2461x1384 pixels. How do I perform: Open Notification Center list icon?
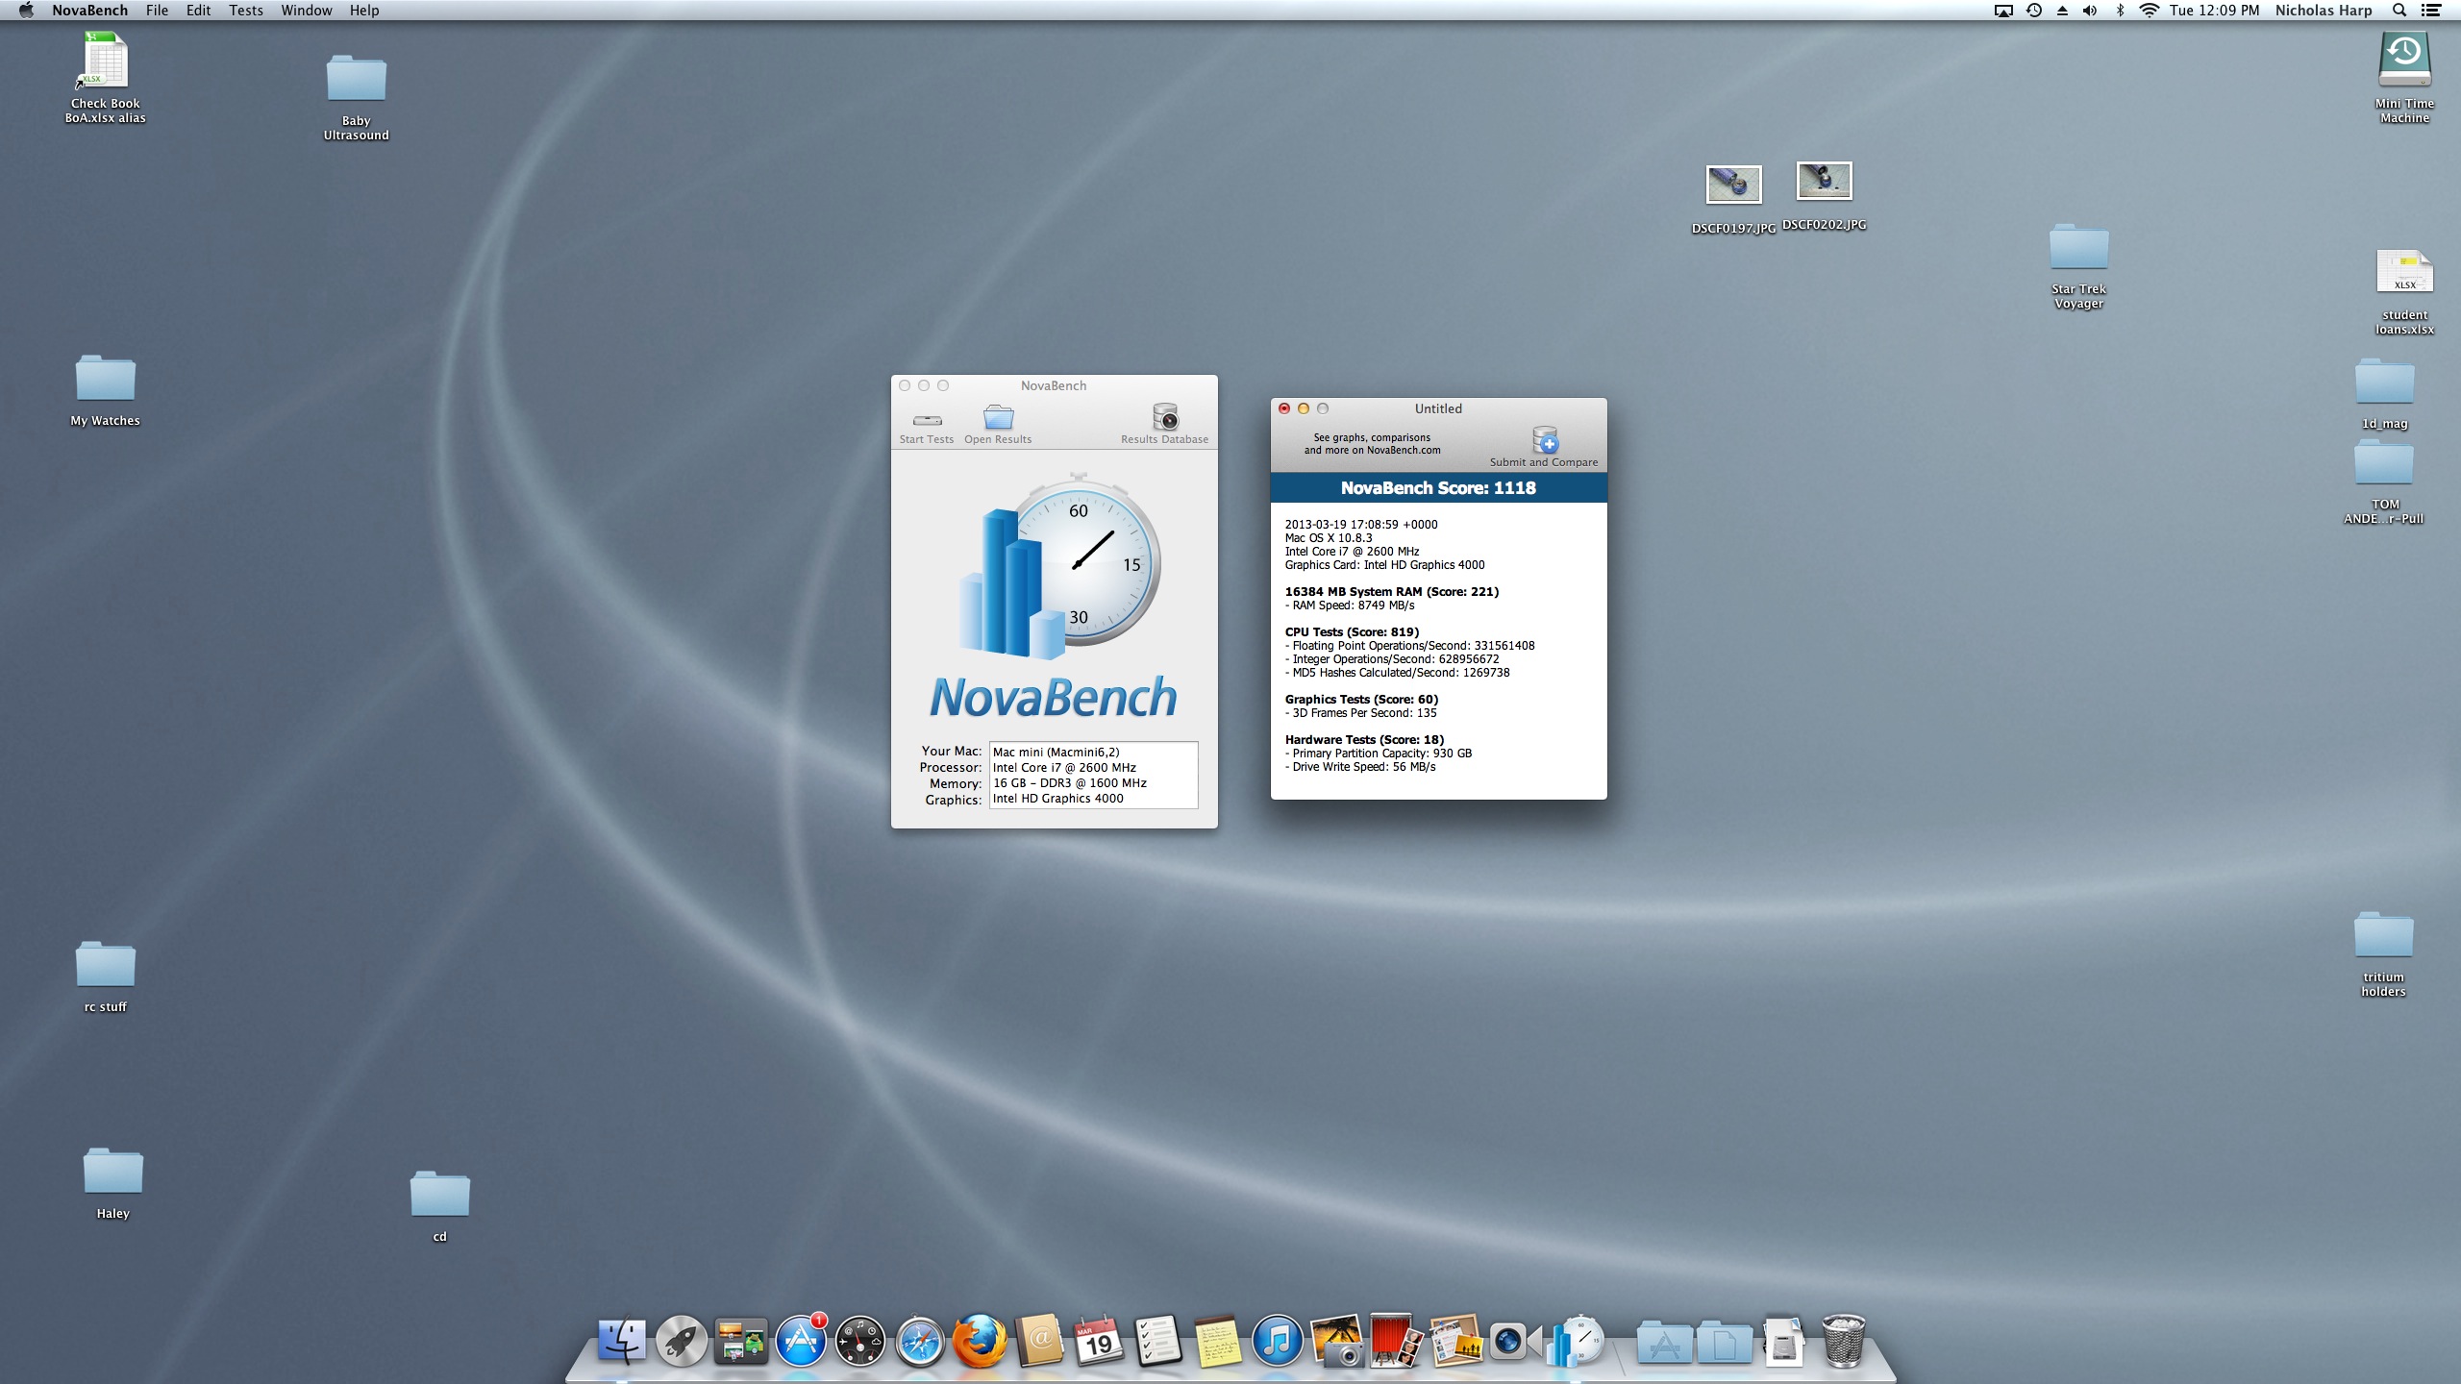pyautogui.click(x=2432, y=11)
